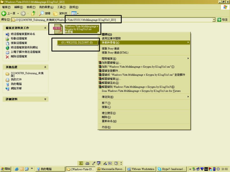
Task: Click 將這個檔案發佈到網站 task link
Action: coord(24,47)
